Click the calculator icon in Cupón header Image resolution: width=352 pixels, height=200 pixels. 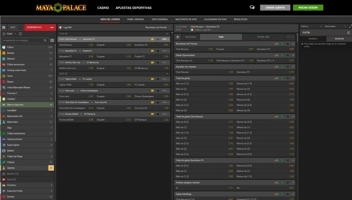point(348,33)
